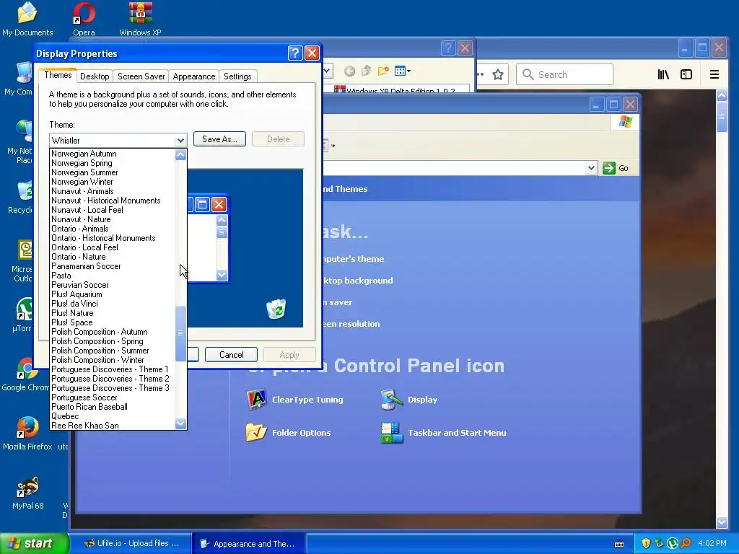Open the Windows XP WinRAR archive icon
The width and height of the screenshot is (739, 554).
141,19
